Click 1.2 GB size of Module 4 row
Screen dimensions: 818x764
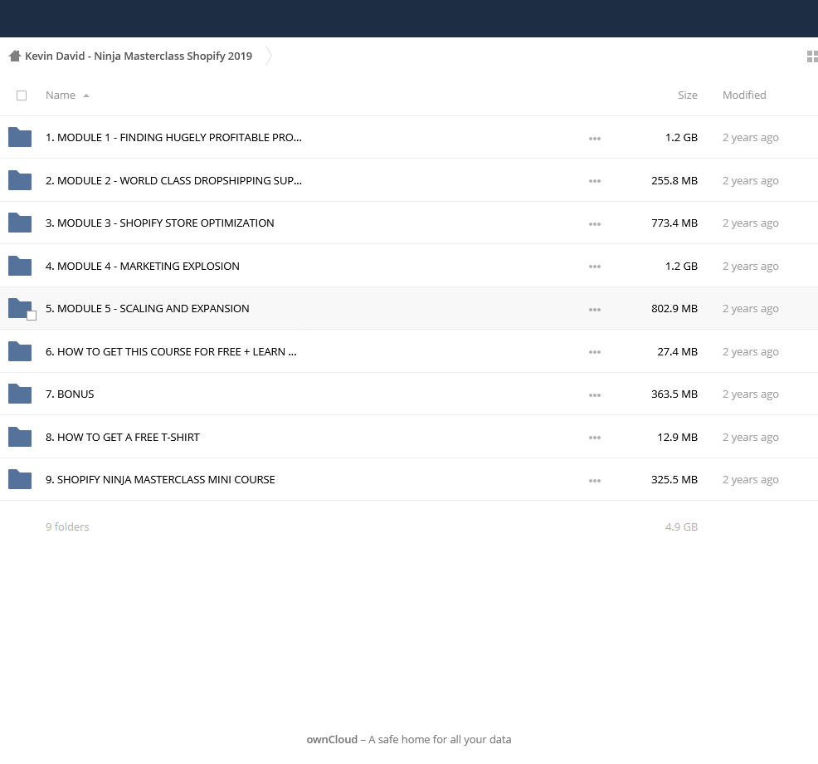coord(681,266)
